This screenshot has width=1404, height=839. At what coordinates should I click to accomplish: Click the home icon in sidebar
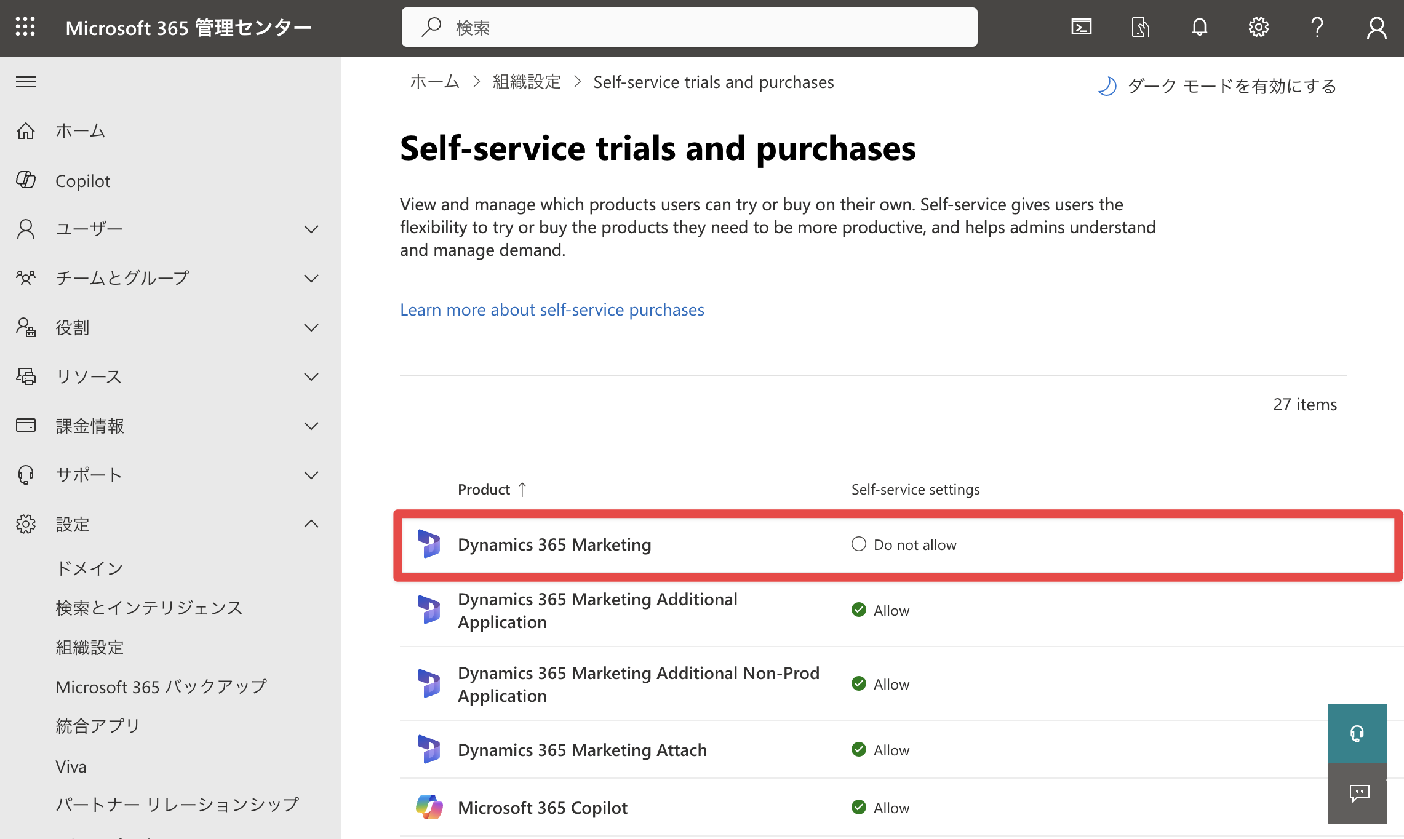coord(26,130)
